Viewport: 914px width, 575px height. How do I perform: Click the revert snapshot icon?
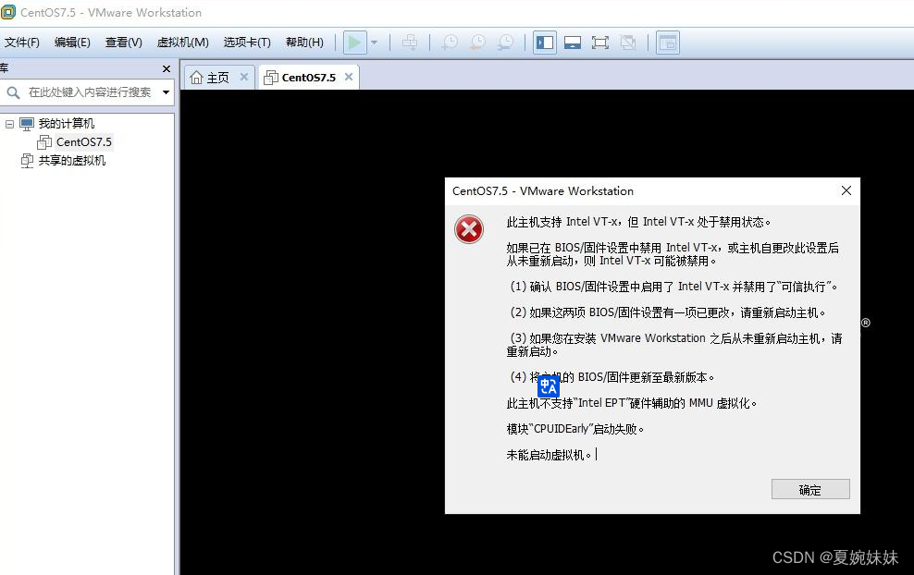(476, 42)
